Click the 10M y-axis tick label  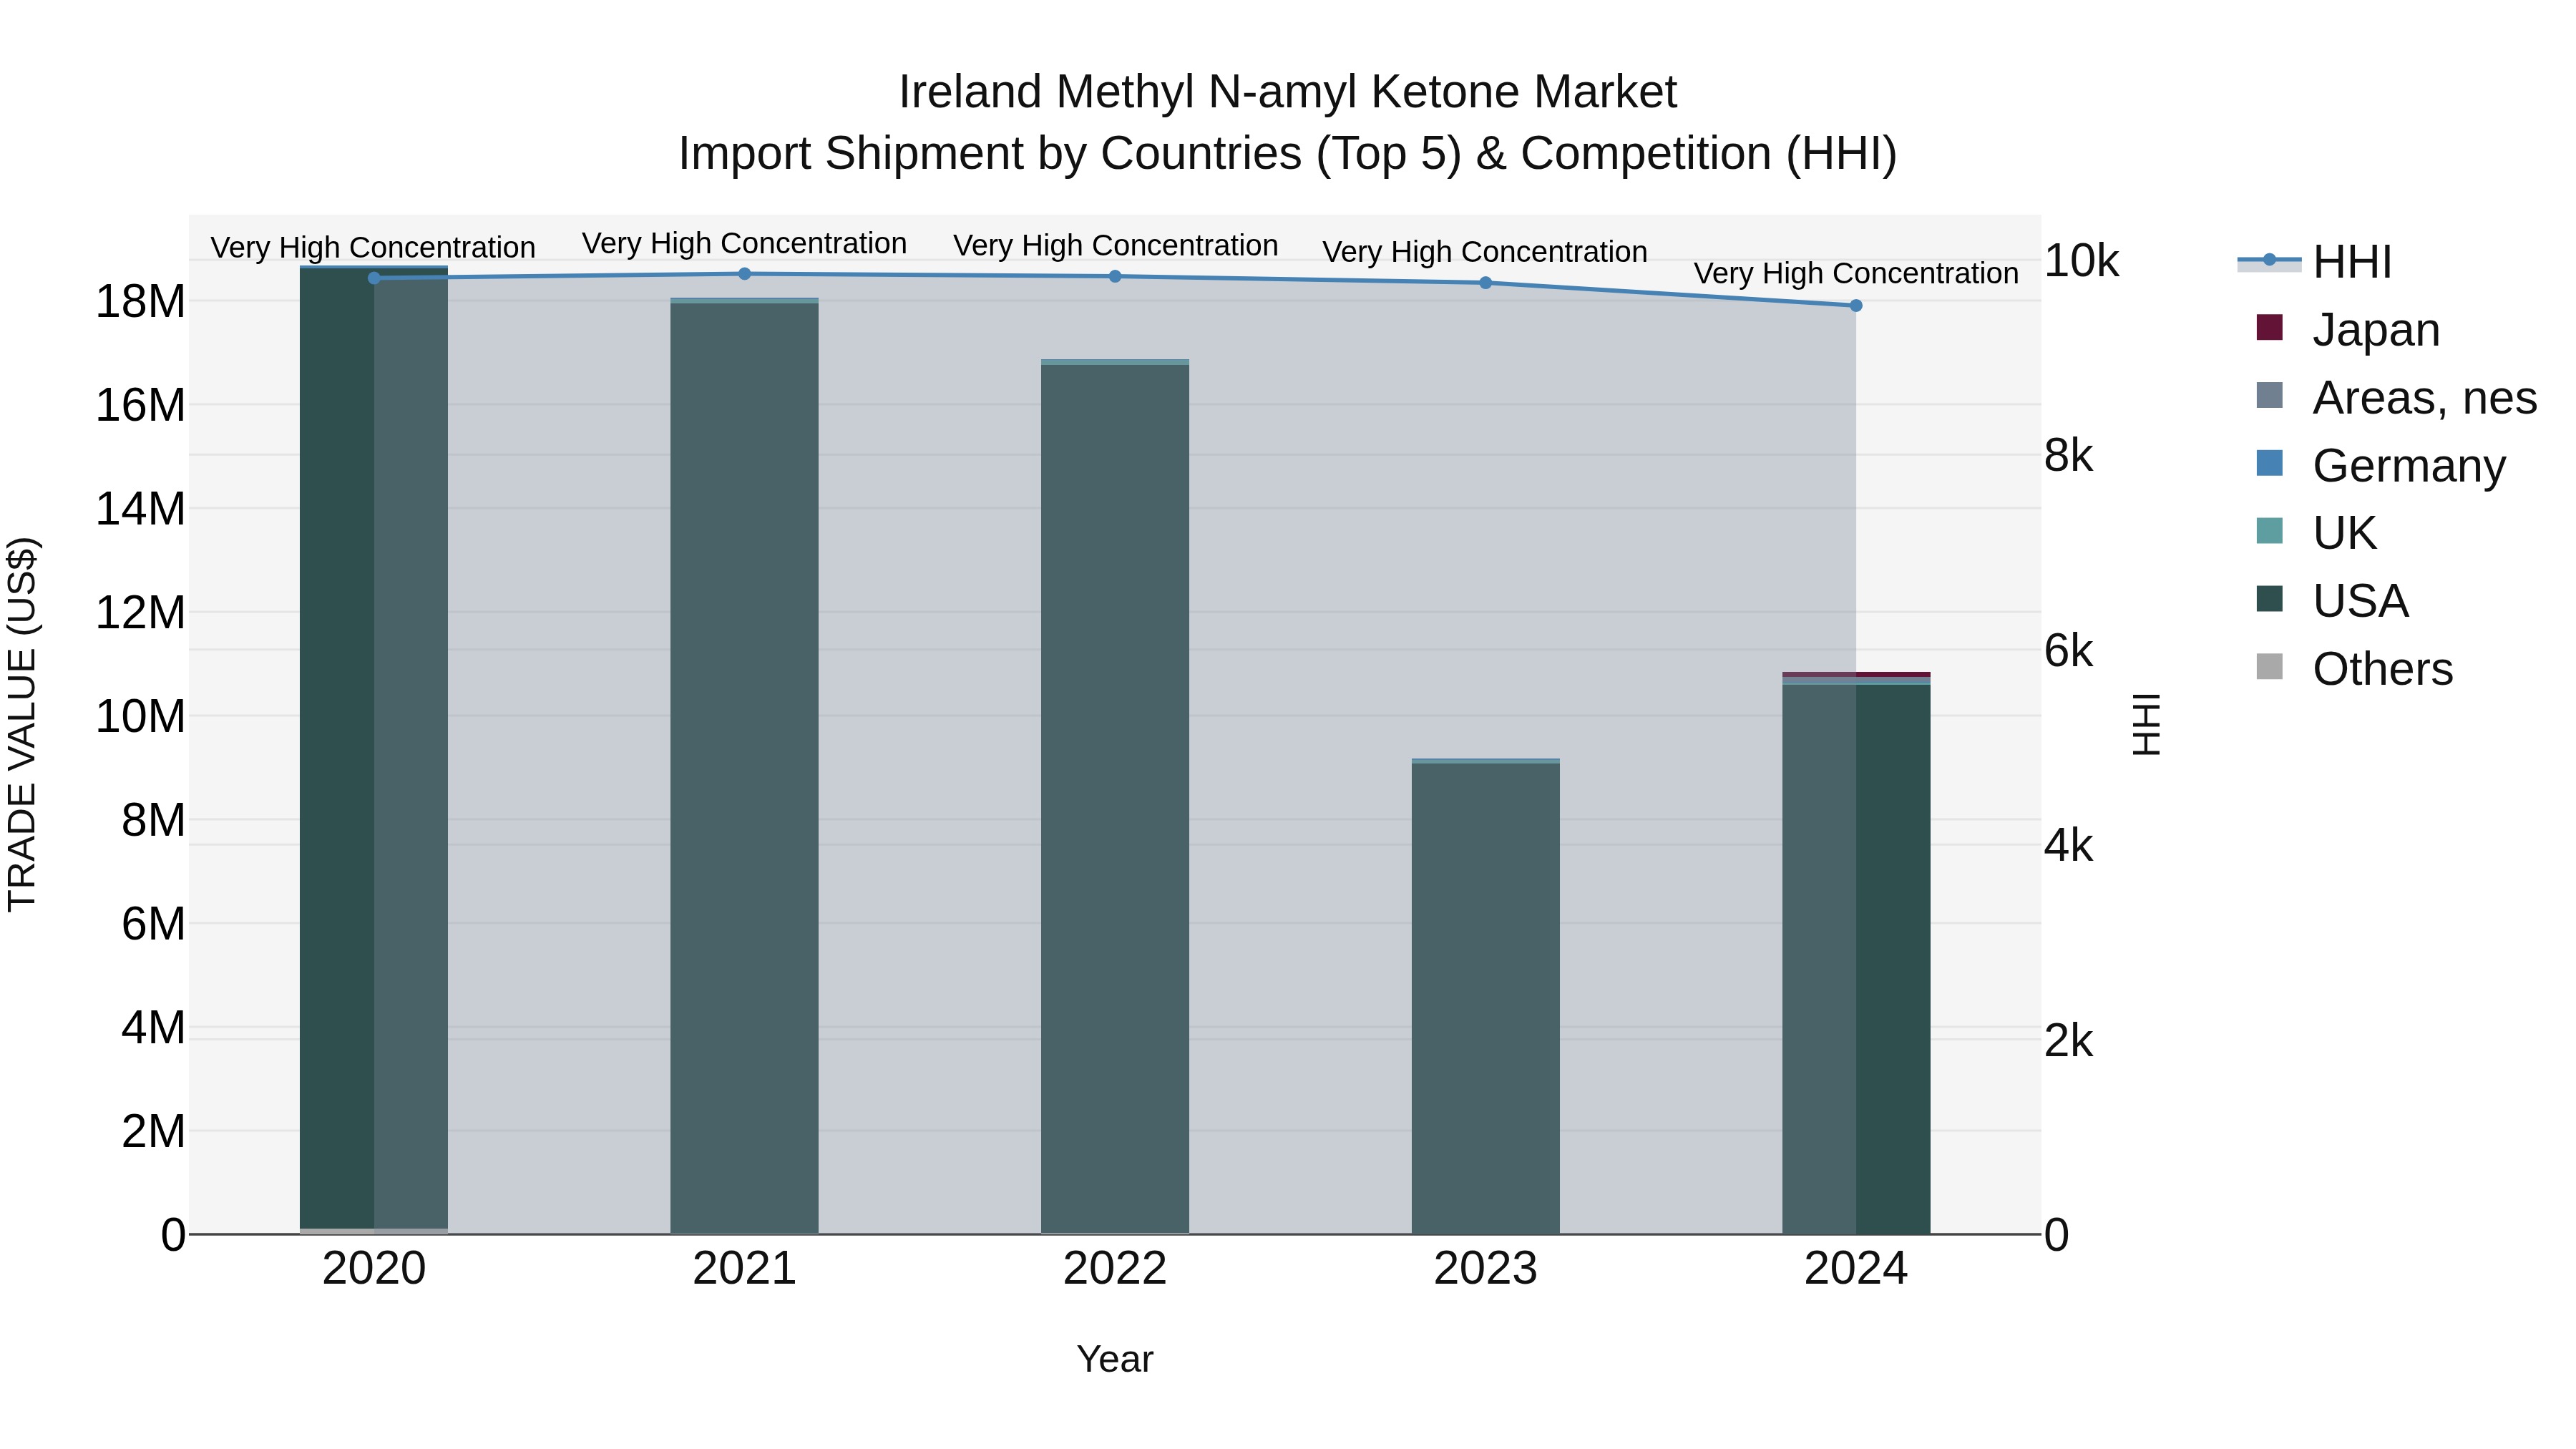(140, 716)
